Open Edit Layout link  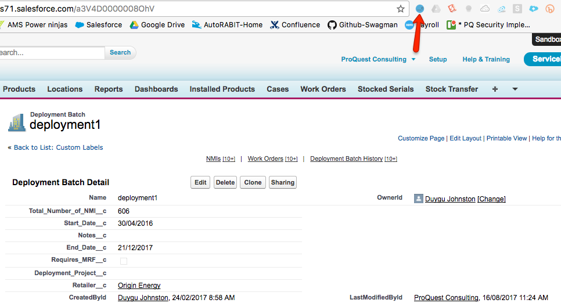click(466, 139)
